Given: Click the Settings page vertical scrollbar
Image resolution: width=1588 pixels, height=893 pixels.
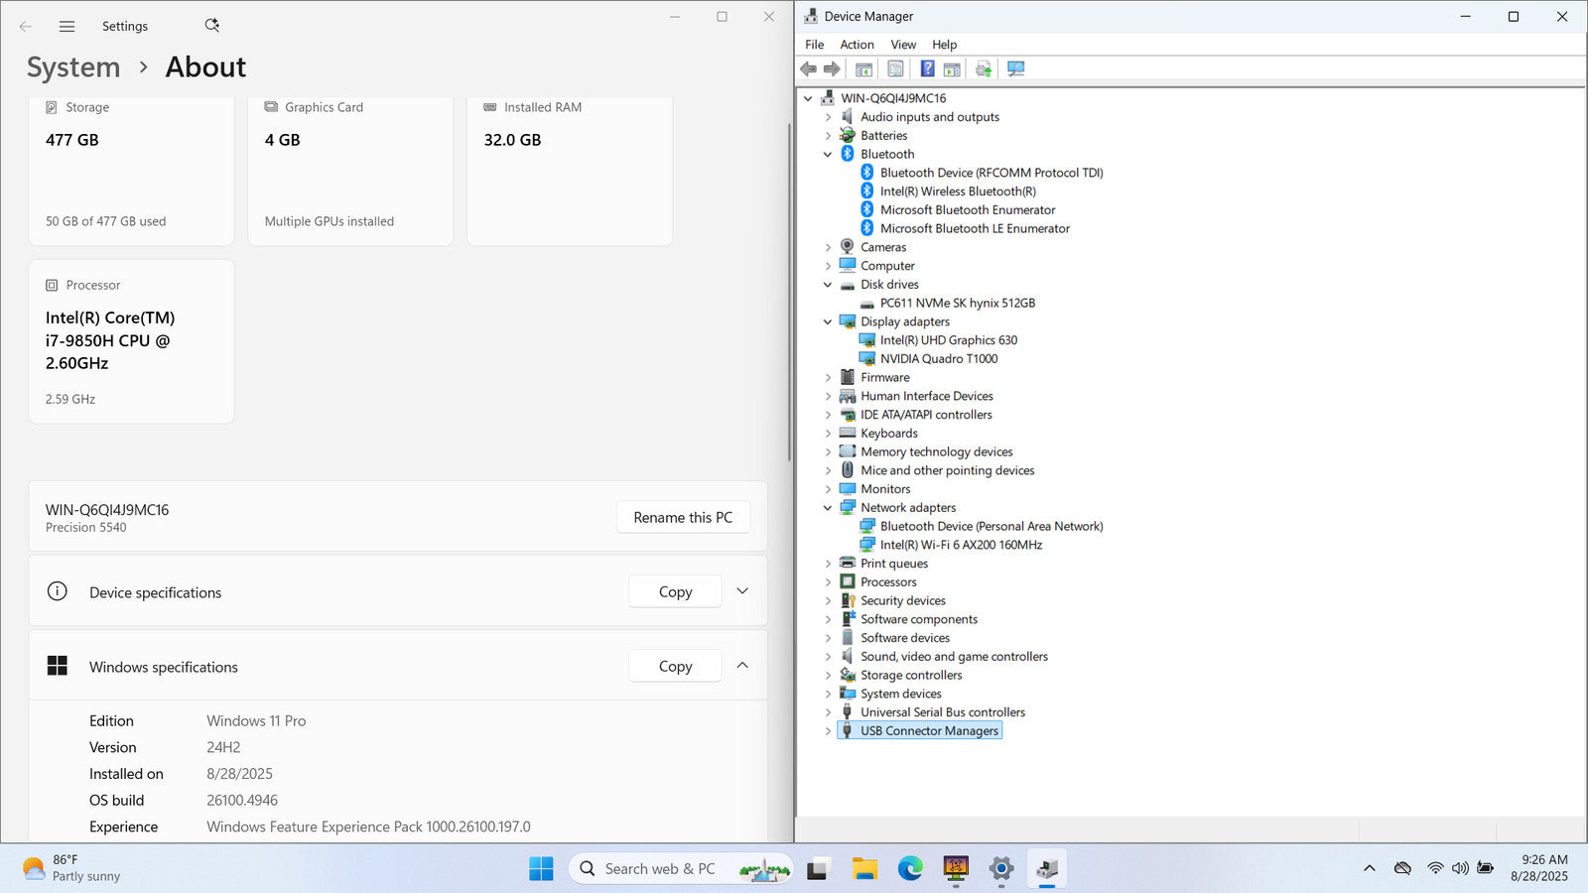Looking at the screenshot, I should [x=789, y=292].
